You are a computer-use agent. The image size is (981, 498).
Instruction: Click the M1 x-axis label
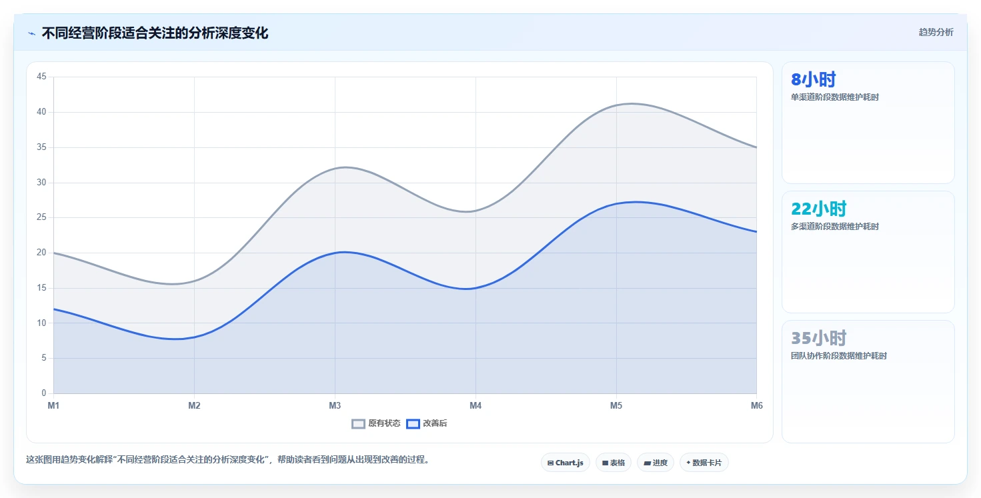tap(53, 405)
